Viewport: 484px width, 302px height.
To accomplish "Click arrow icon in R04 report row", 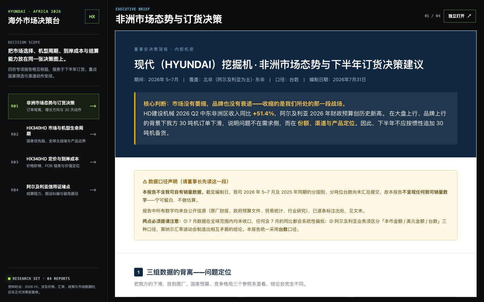I will [93, 190].
